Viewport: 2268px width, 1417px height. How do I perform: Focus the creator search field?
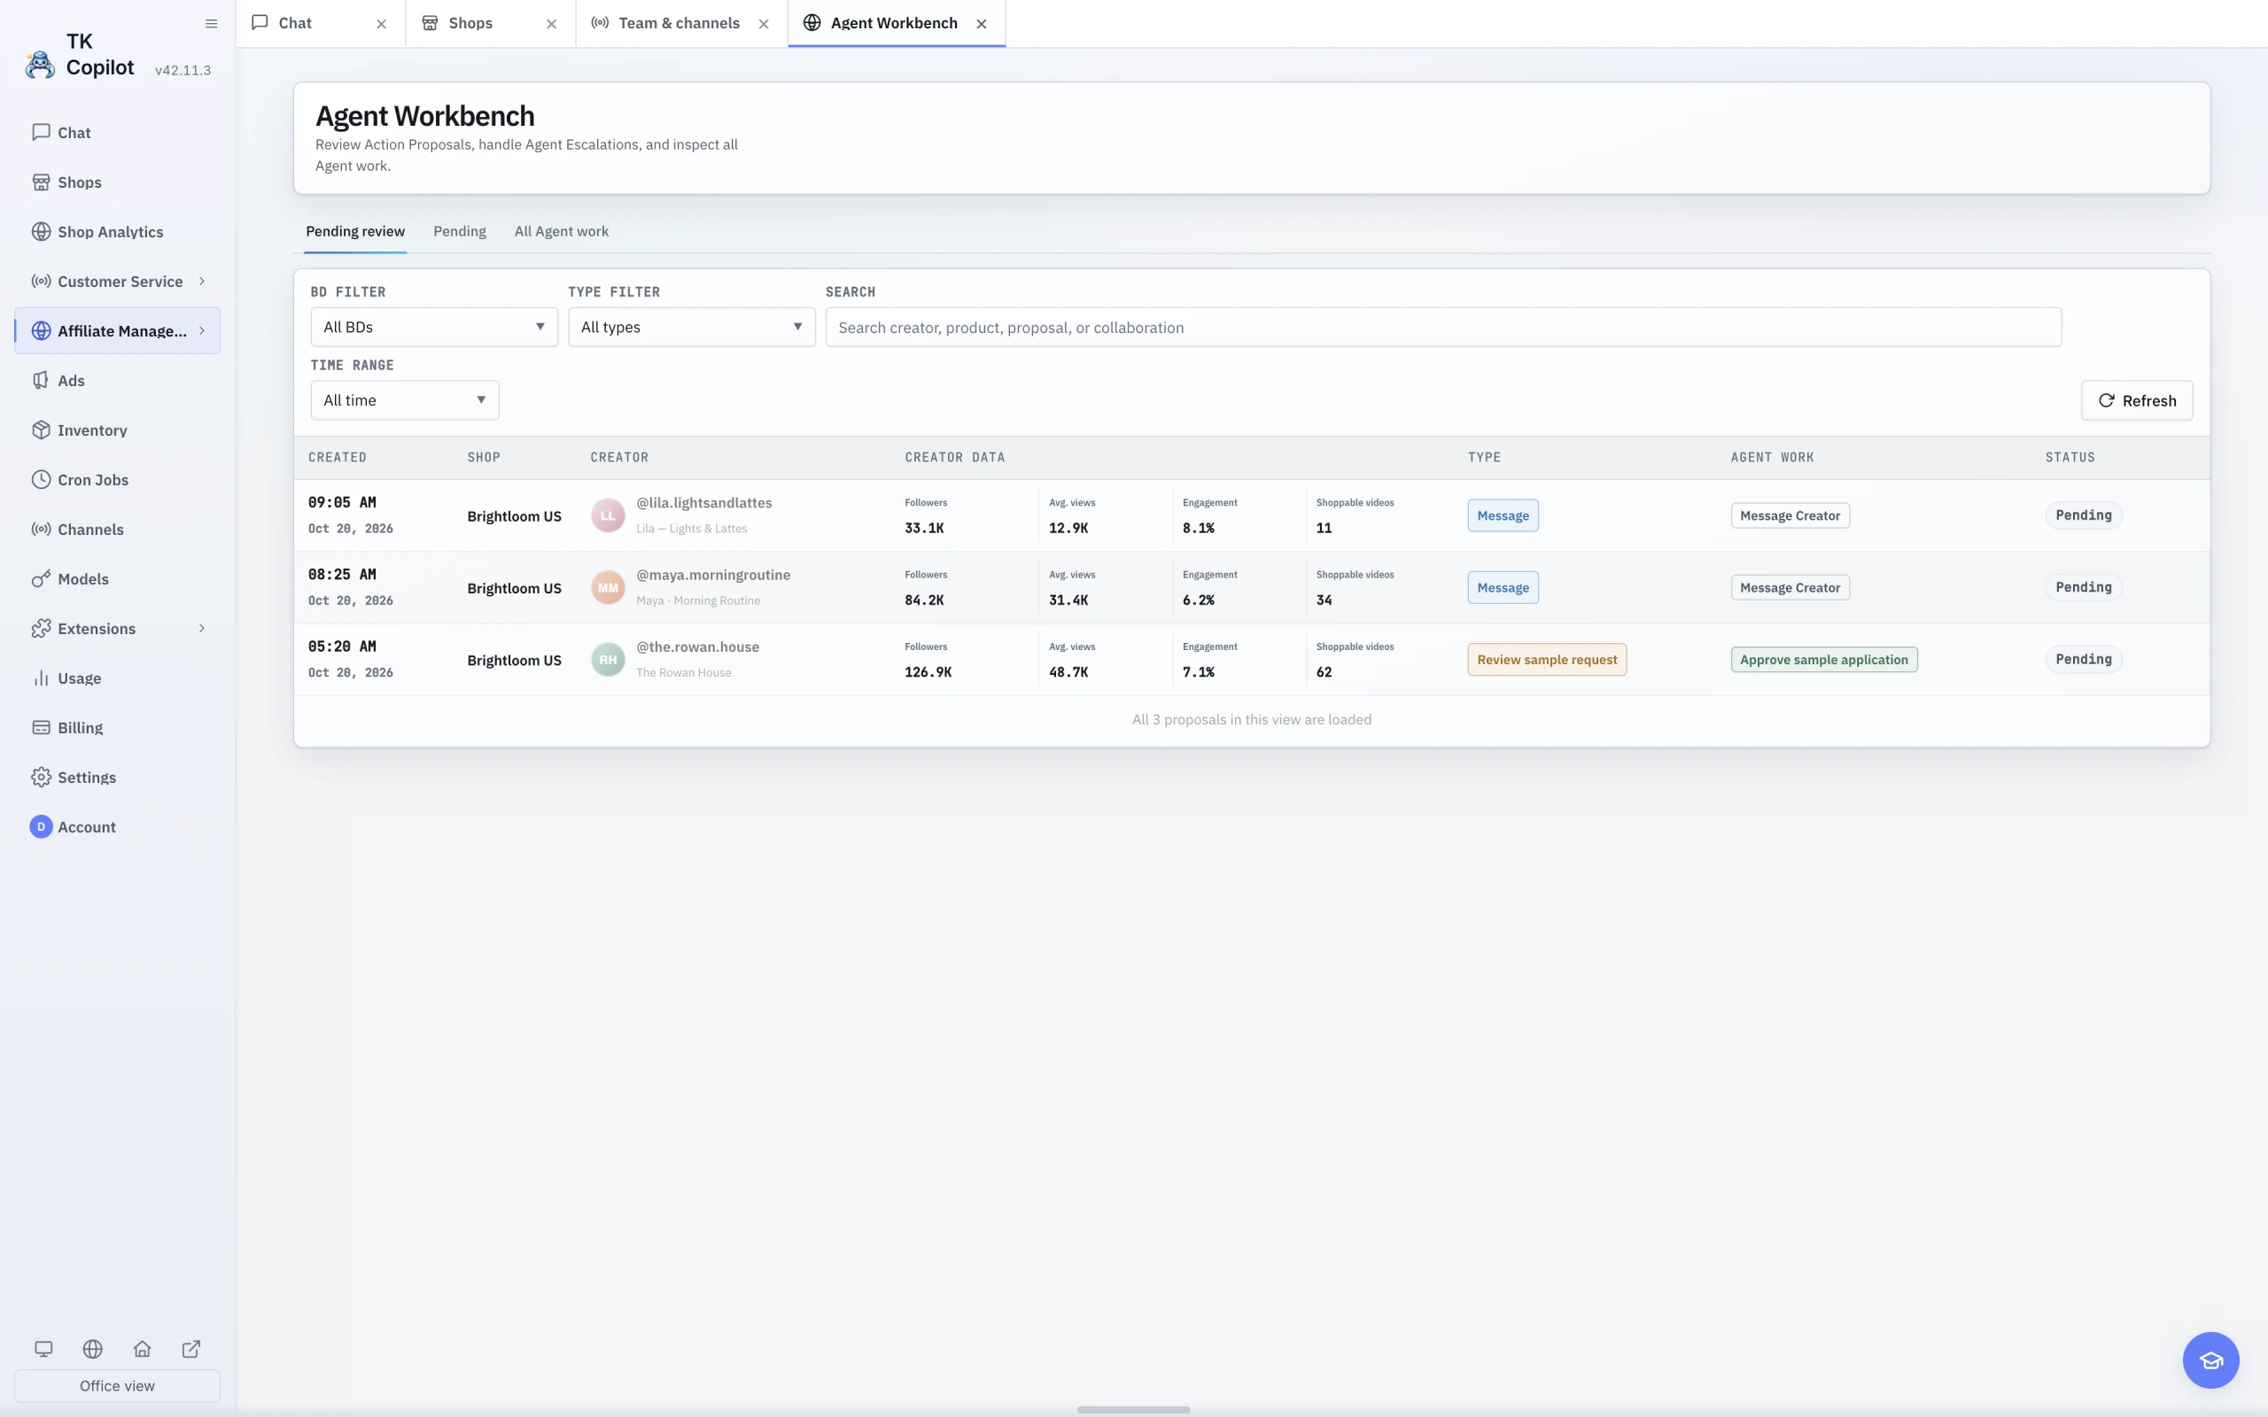pos(1443,327)
